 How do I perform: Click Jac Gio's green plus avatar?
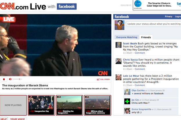pos(127,101)
